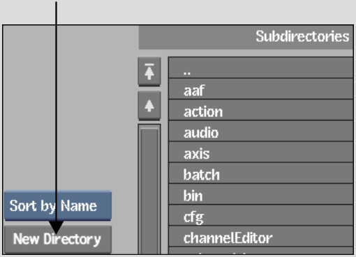This screenshot has width=356, height=257.
Task: Create a New Directory
Action: [58, 239]
